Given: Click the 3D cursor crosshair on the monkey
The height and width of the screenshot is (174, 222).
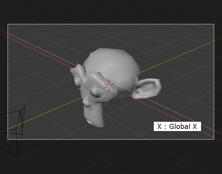Looking at the screenshot, I should click(x=108, y=86).
